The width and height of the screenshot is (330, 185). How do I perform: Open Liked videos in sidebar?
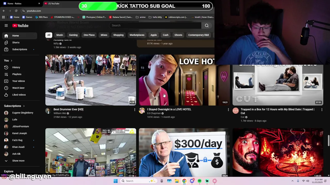[x=20, y=95]
